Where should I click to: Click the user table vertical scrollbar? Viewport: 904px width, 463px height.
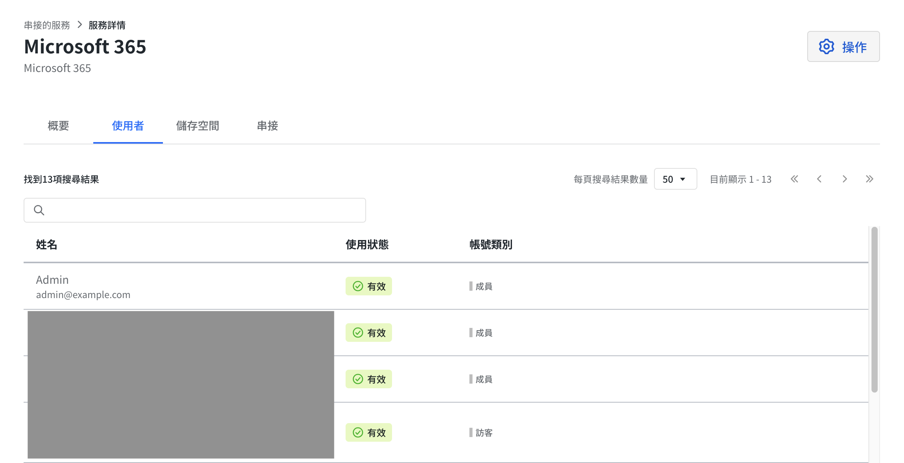874,310
